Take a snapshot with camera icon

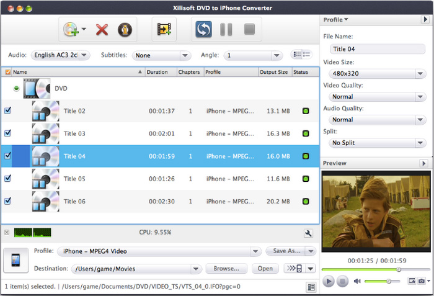tap(421, 280)
